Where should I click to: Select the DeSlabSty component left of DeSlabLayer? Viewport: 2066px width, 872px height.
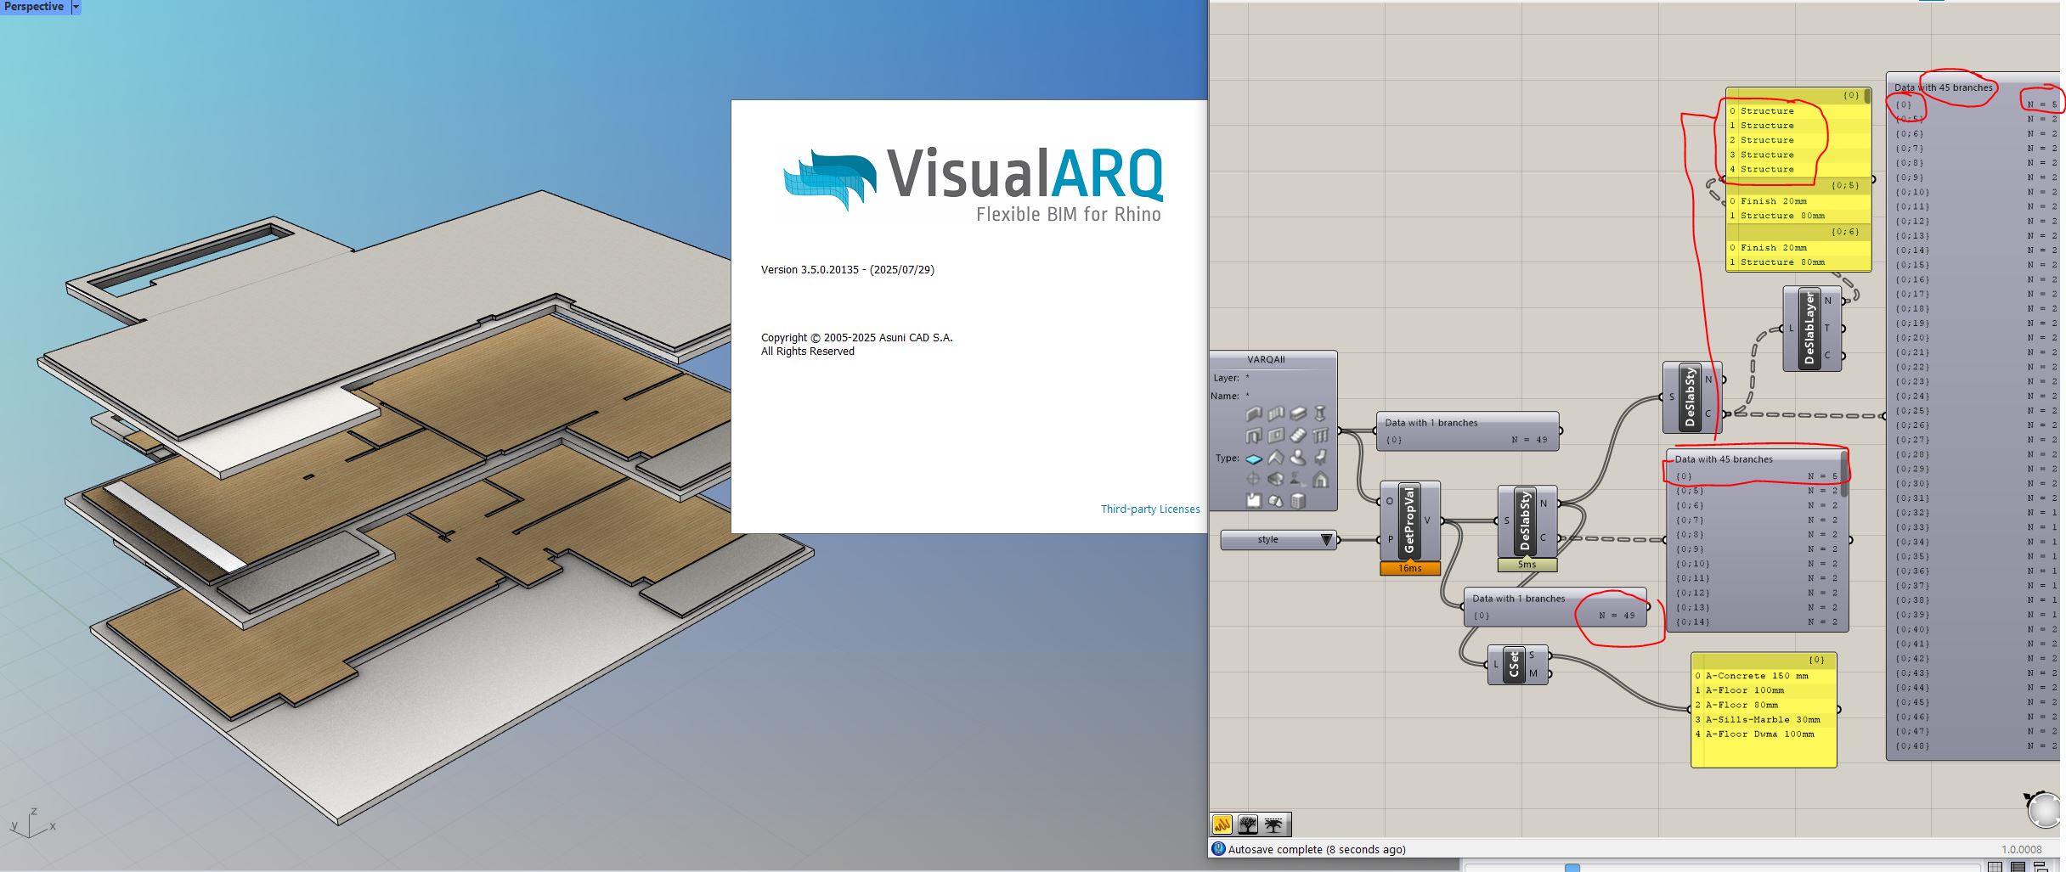coord(1691,397)
